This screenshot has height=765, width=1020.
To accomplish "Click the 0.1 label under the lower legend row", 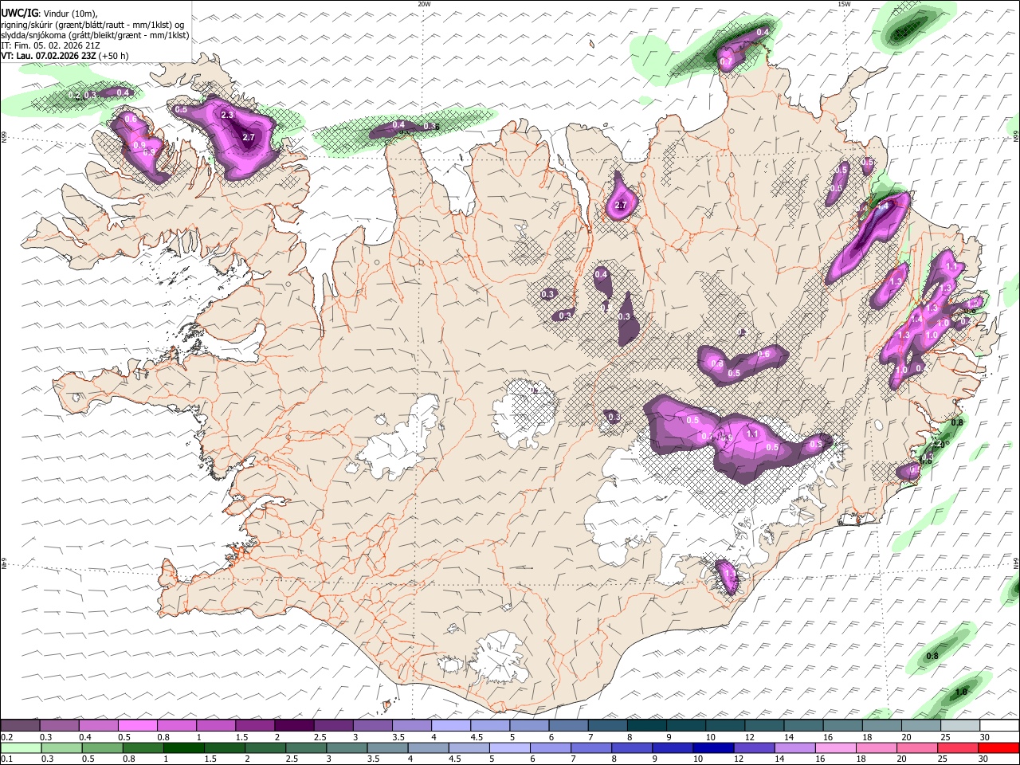I will 6,759.
